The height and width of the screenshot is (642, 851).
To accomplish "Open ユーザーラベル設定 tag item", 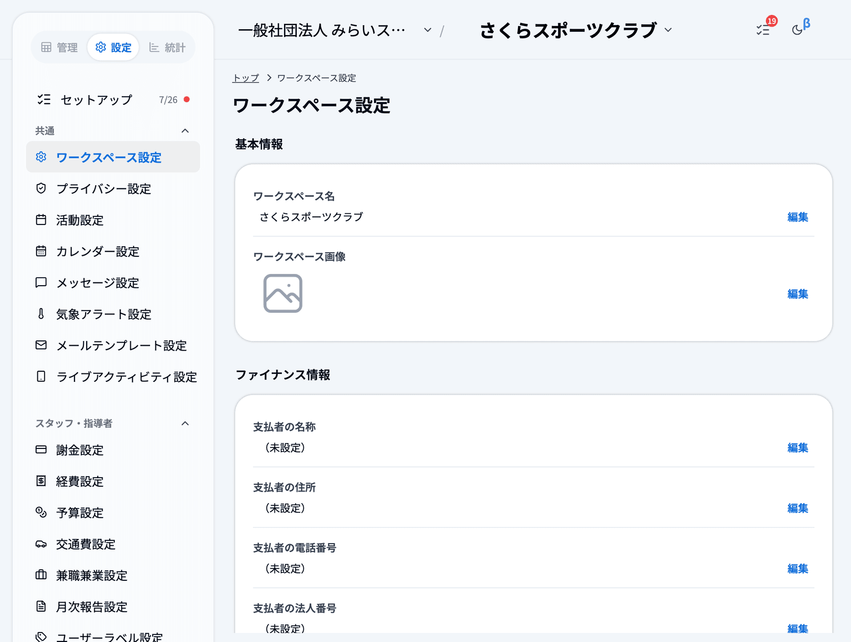I will tap(113, 637).
